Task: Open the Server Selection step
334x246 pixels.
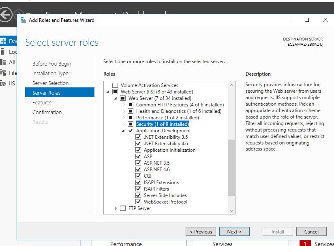Action: point(50,83)
